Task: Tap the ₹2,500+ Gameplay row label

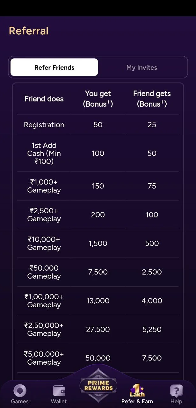Action: [44, 215]
